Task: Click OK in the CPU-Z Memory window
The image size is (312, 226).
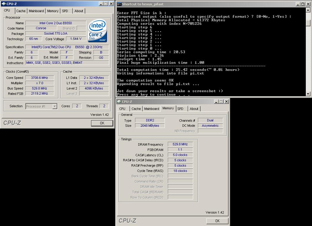Action: point(217,221)
